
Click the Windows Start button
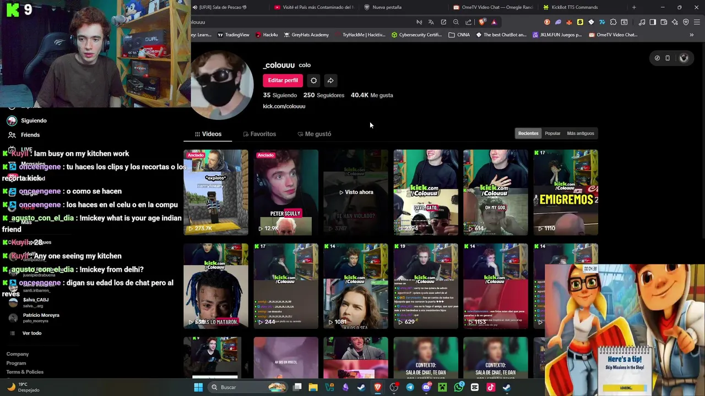point(198,387)
